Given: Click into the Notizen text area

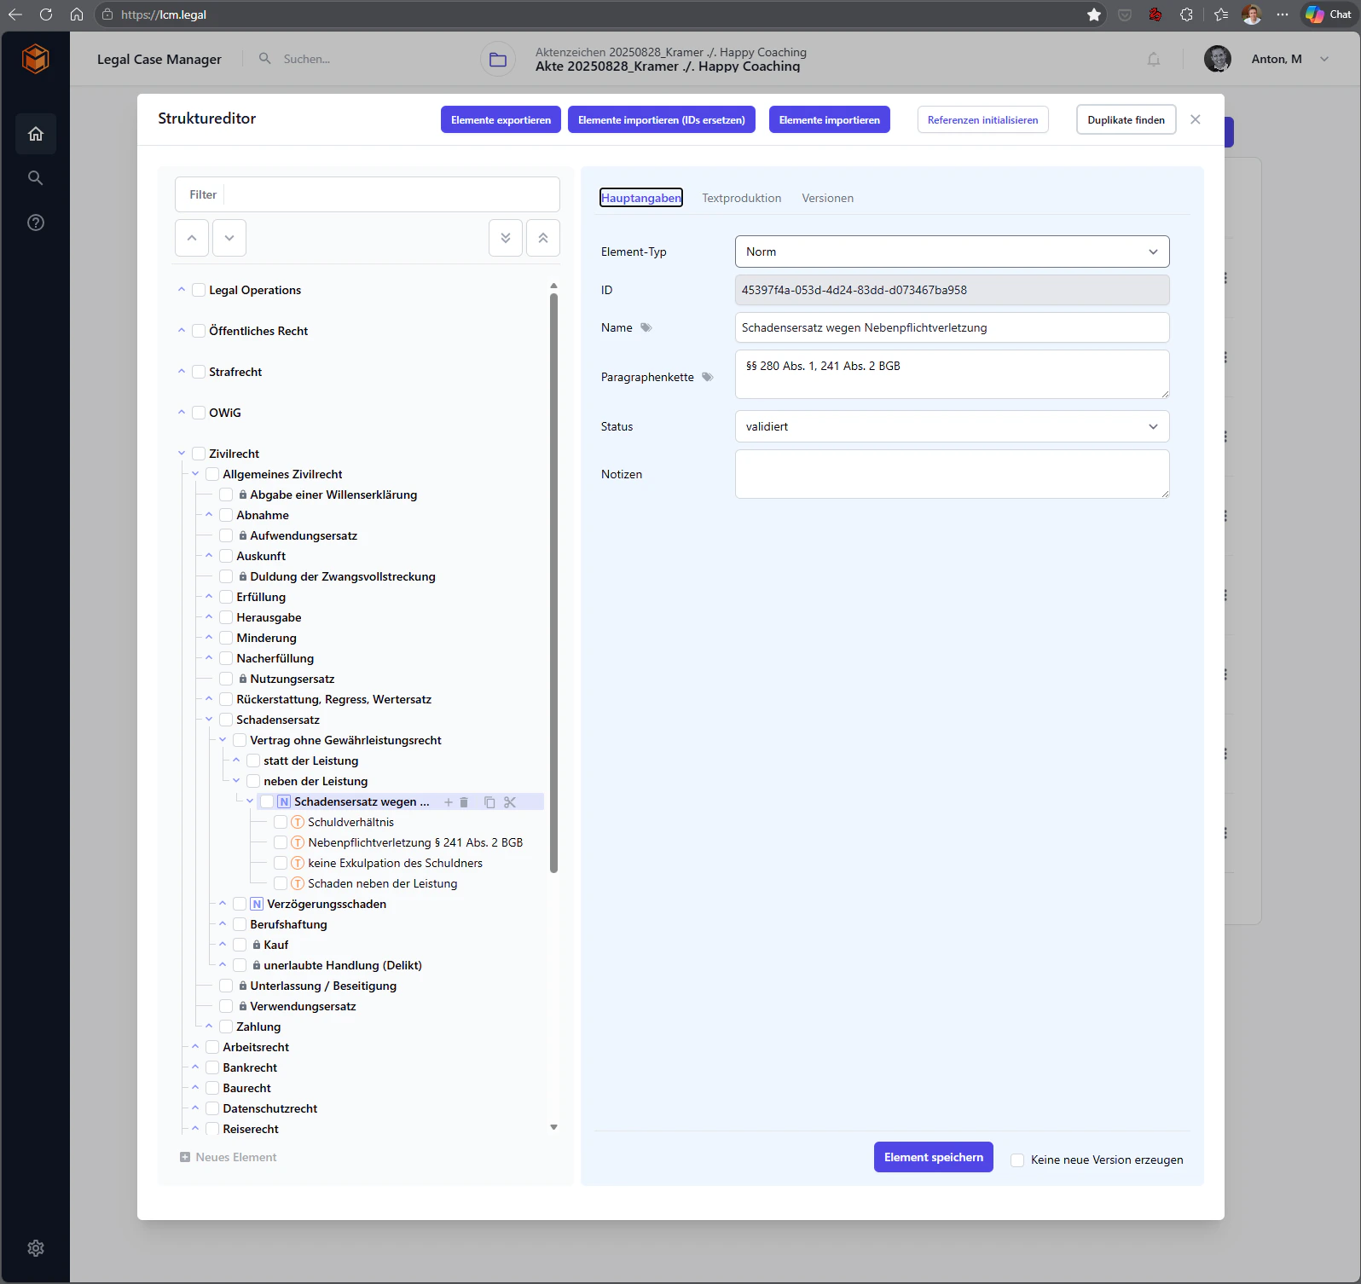Looking at the screenshot, I should pyautogui.click(x=952, y=474).
